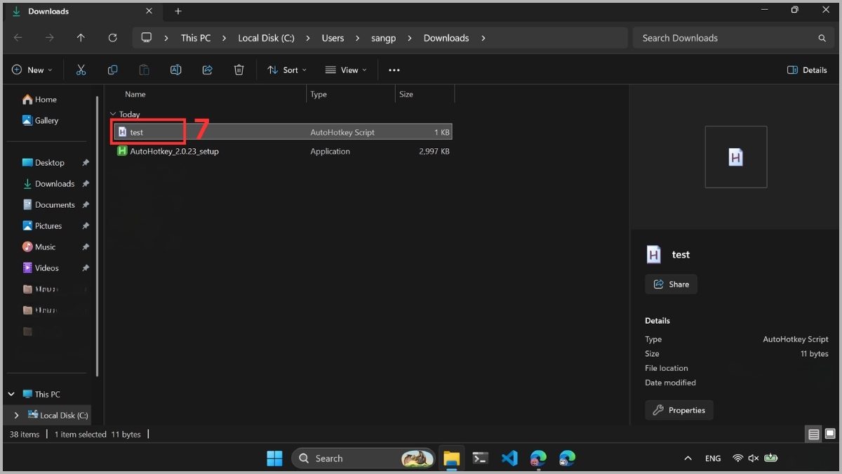Toggle the Details pane button
The height and width of the screenshot is (474, 842).
pyautogui.click(x=807, y=70)
